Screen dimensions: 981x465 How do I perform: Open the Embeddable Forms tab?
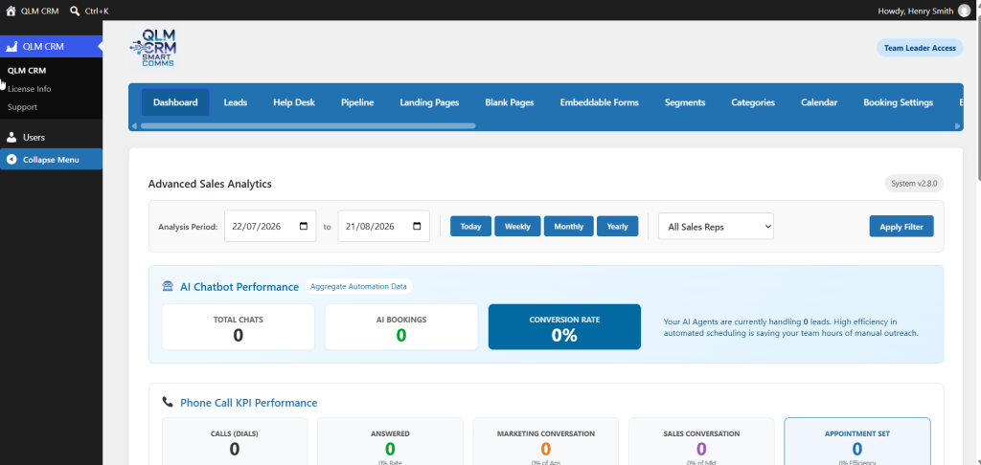[600, 102]
